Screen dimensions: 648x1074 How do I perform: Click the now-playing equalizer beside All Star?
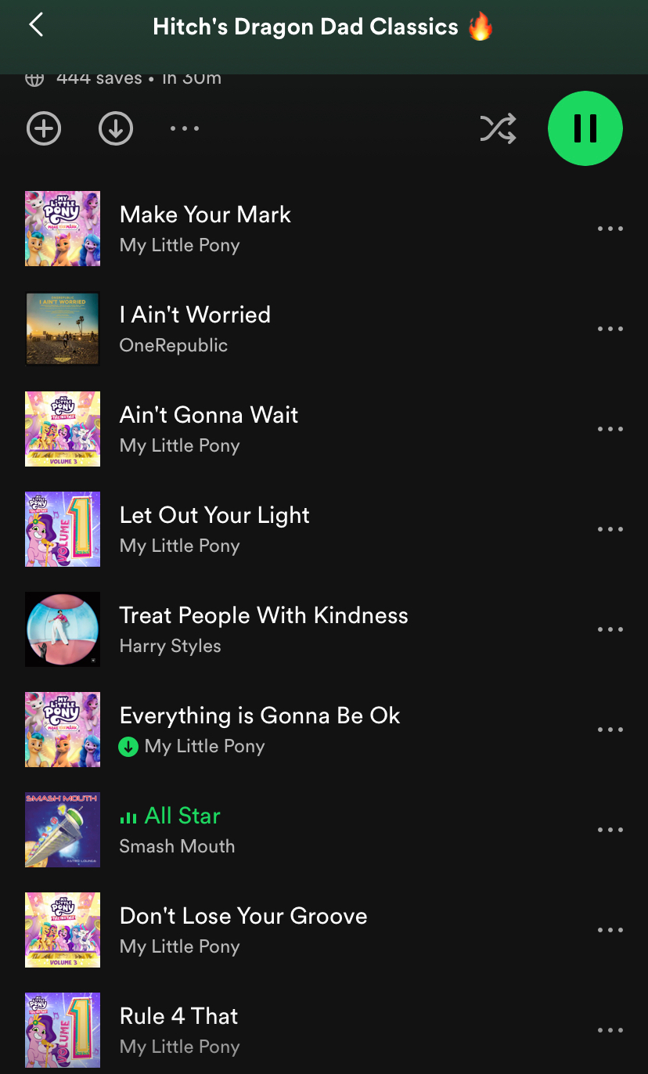(128, 817)
